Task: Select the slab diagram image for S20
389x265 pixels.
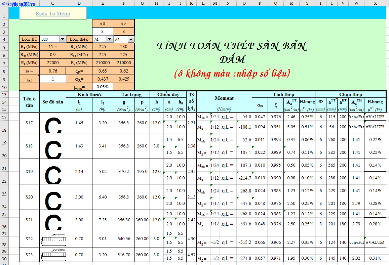Action: pos(53,197)
